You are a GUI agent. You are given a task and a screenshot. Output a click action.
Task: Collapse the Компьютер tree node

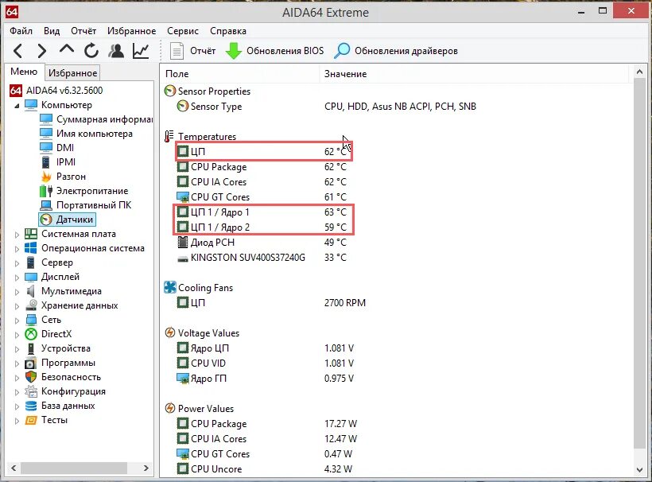(x=17, y=106)
